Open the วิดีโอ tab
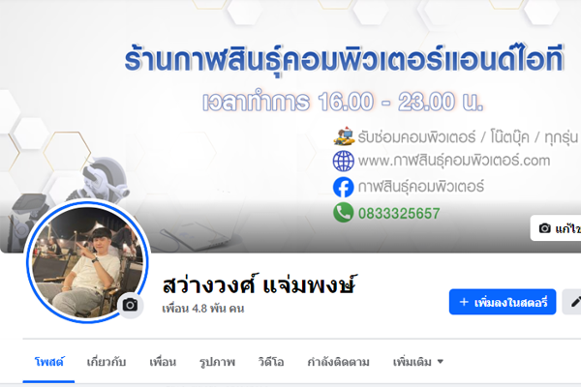The image size is (581, 387). tap(271, 362)
